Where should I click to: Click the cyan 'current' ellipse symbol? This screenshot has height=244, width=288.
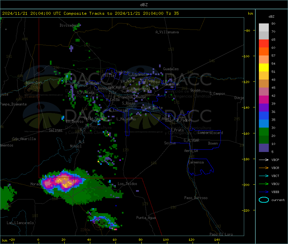pos(264,200)
